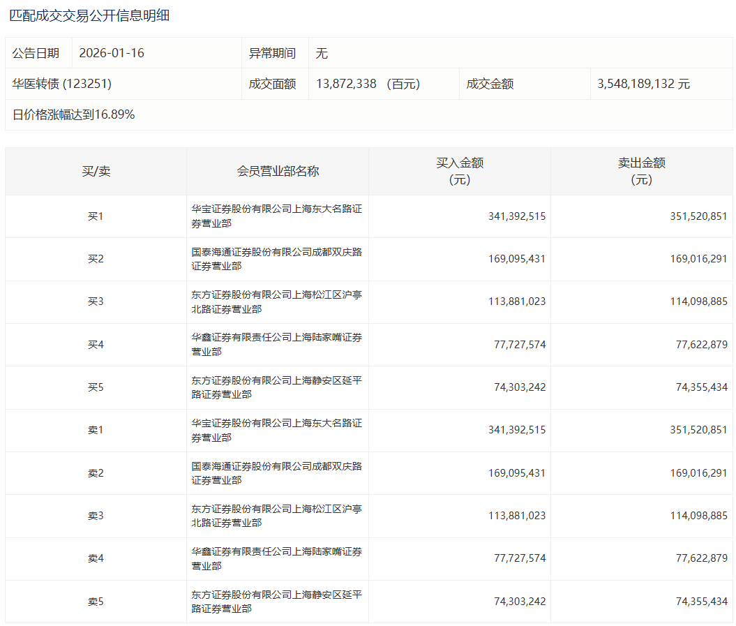Select the 卖1 row label
736x626 pixels.
click(x=96, y=430)
